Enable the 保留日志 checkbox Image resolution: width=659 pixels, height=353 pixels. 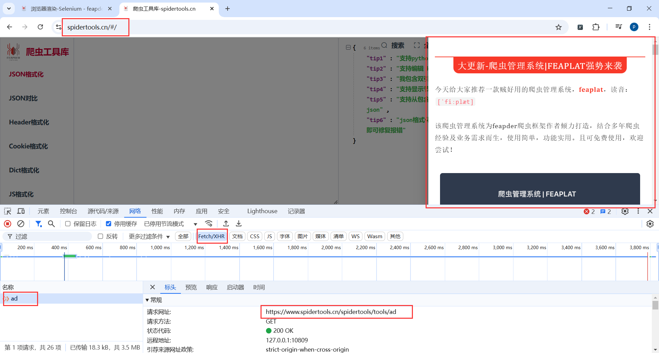point(68,224)
